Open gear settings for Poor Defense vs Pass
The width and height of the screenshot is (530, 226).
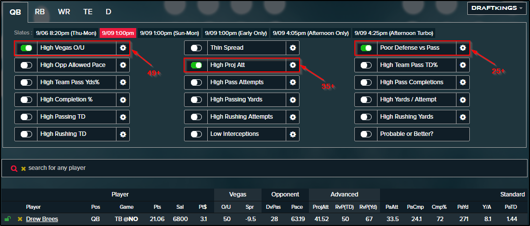point(463,48)
